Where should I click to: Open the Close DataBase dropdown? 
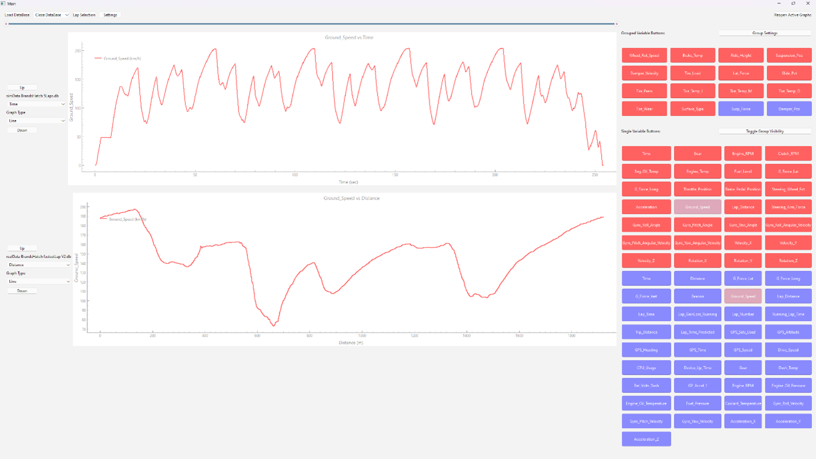[x=51, y=15]
